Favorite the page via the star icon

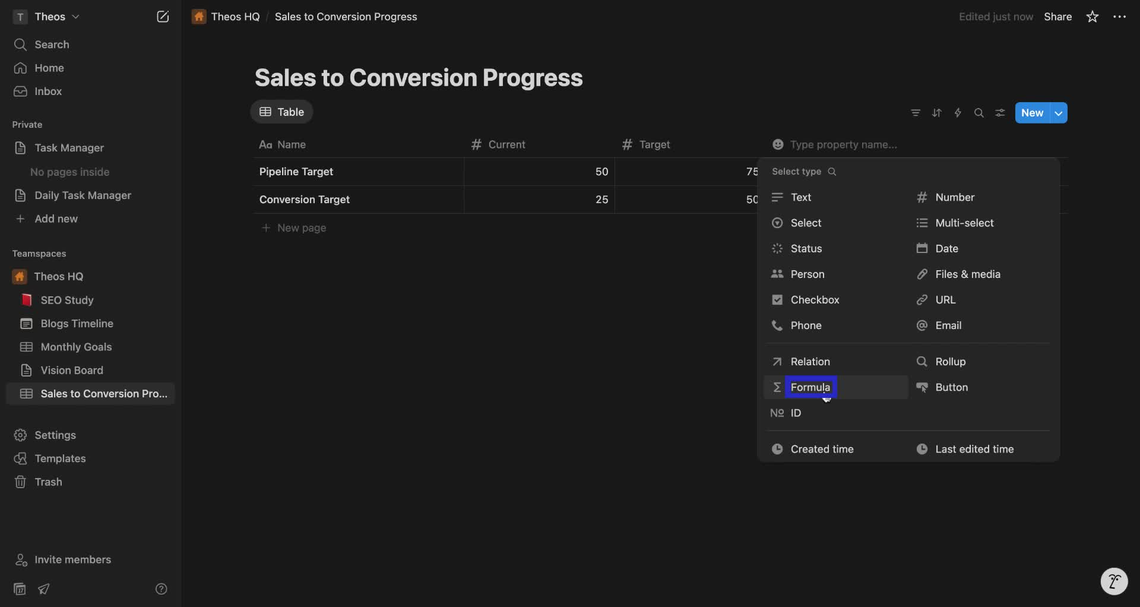[x=1092, y=17]
